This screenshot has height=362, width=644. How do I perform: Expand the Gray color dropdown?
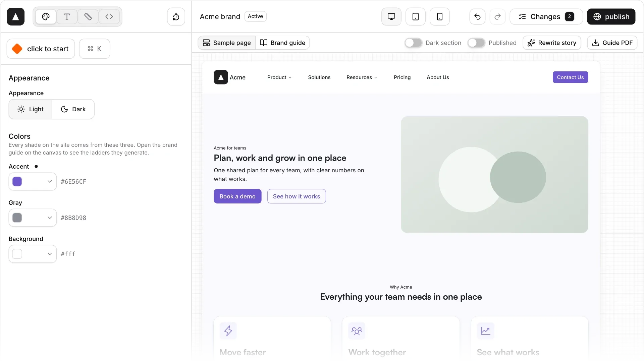point(33,218)
